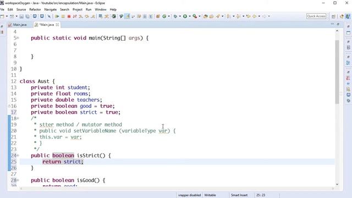Click the Run External Tools icon
The height and width of the screenshot is (198, 352).
click(195, 16)
